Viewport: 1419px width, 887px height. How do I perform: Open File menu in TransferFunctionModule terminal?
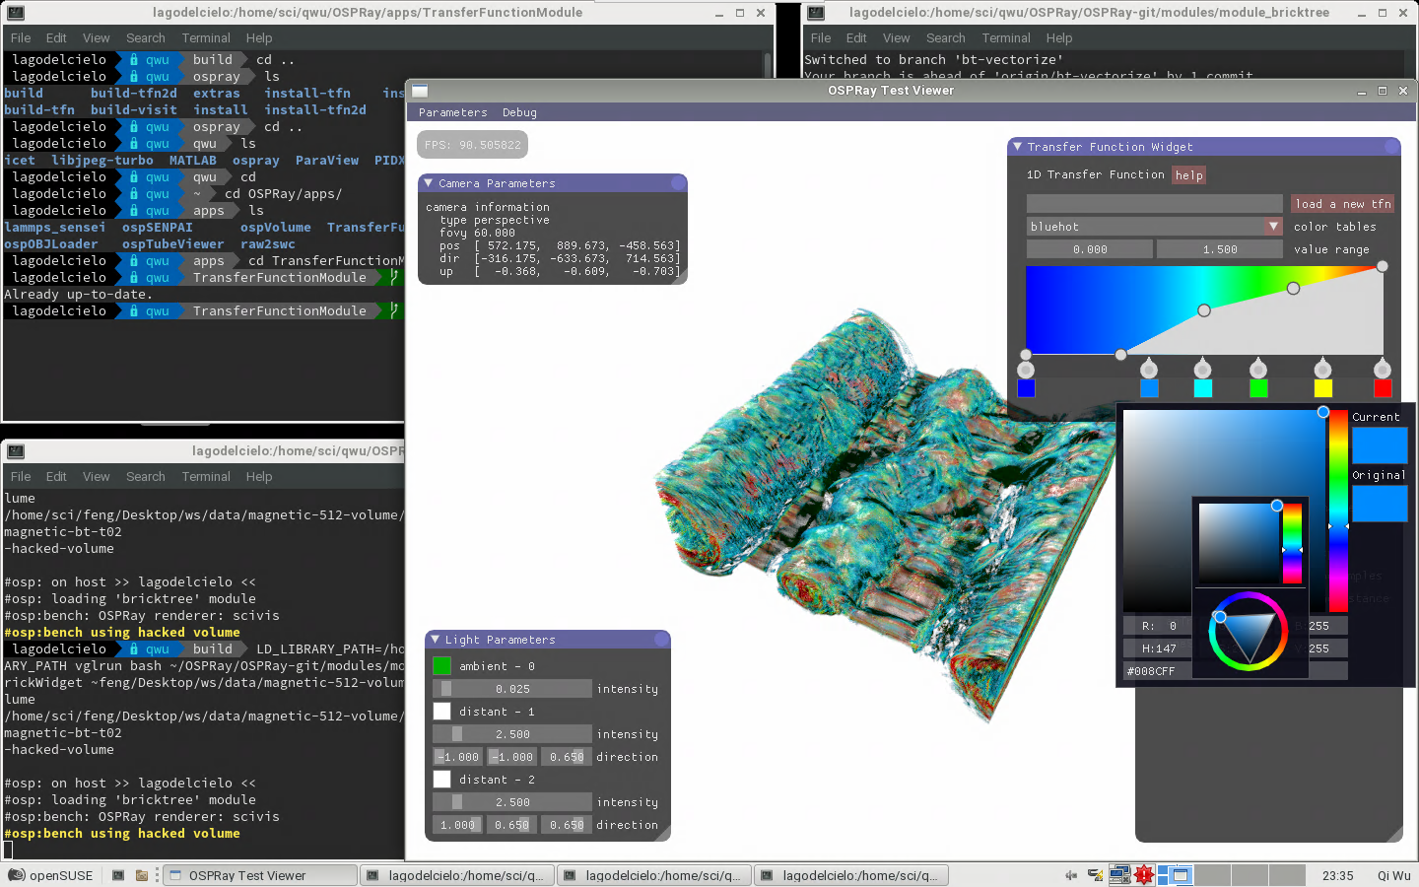(x=21, y=38)
